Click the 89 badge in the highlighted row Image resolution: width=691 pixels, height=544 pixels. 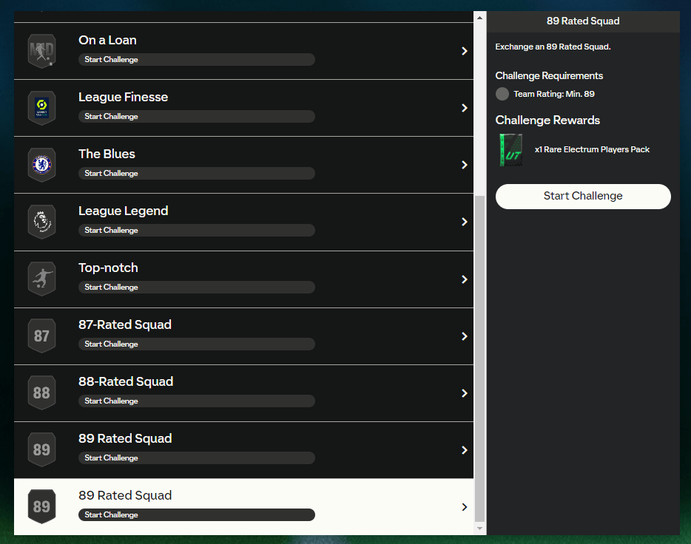41,507
